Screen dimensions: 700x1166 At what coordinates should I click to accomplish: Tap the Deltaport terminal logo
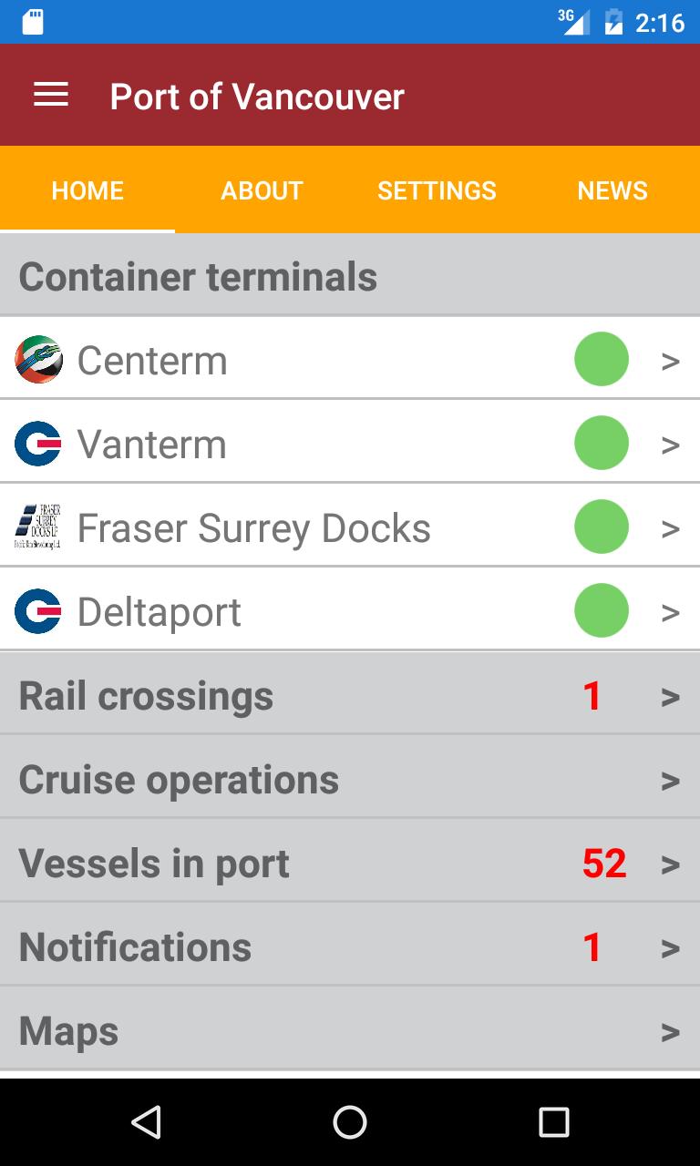pos(38,611)
